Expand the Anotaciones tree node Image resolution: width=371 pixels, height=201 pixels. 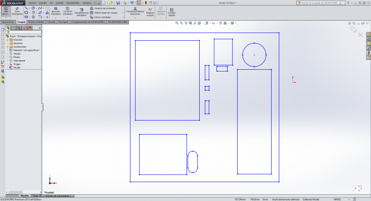click(8, 47)
